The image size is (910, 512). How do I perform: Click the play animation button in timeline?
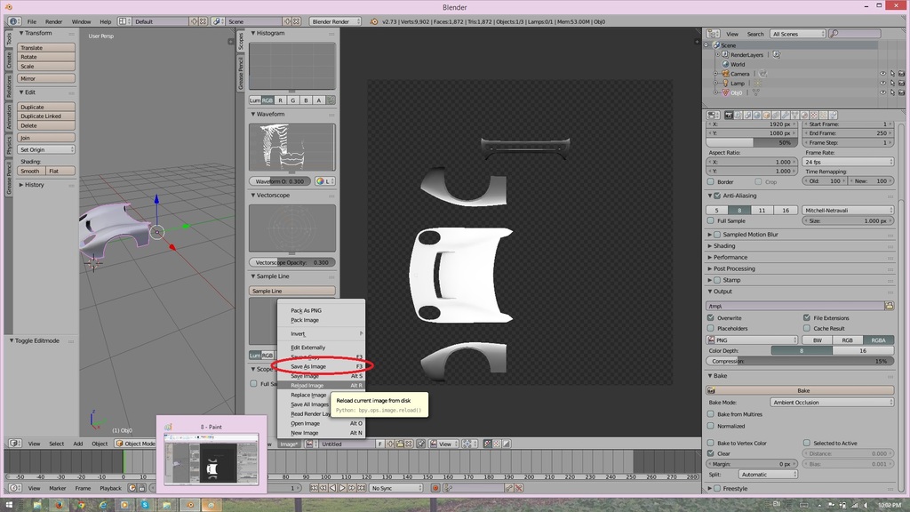(x=343, y=488)
